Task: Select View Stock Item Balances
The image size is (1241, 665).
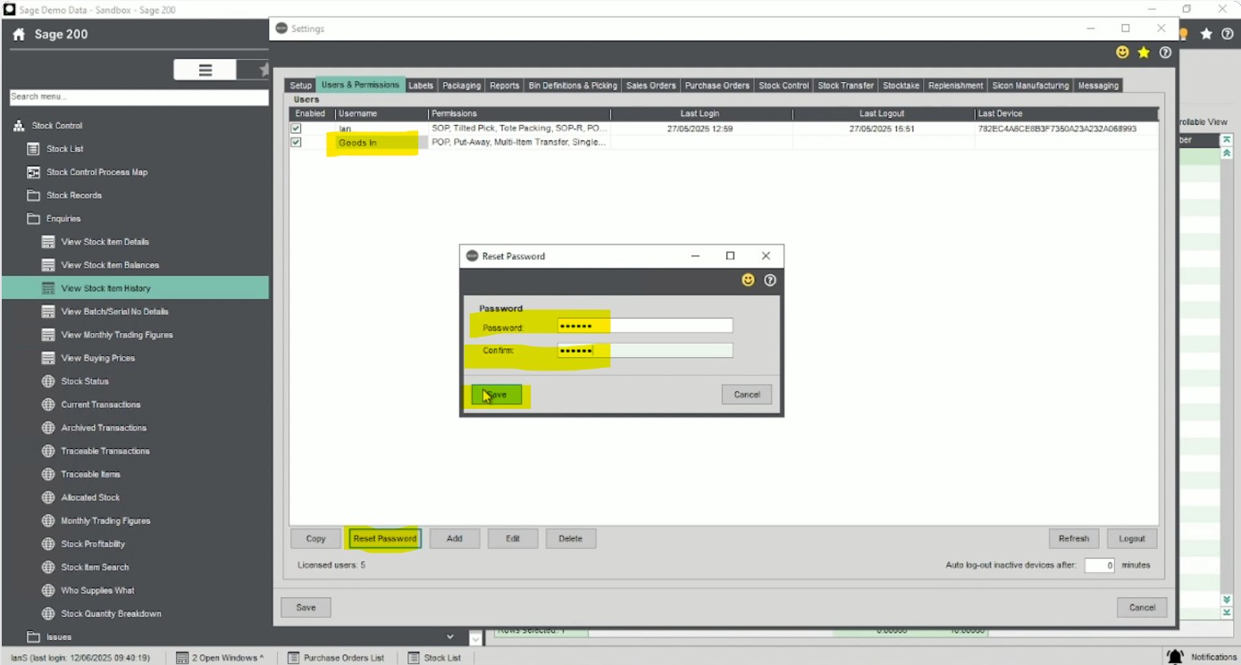Action: 110,265
